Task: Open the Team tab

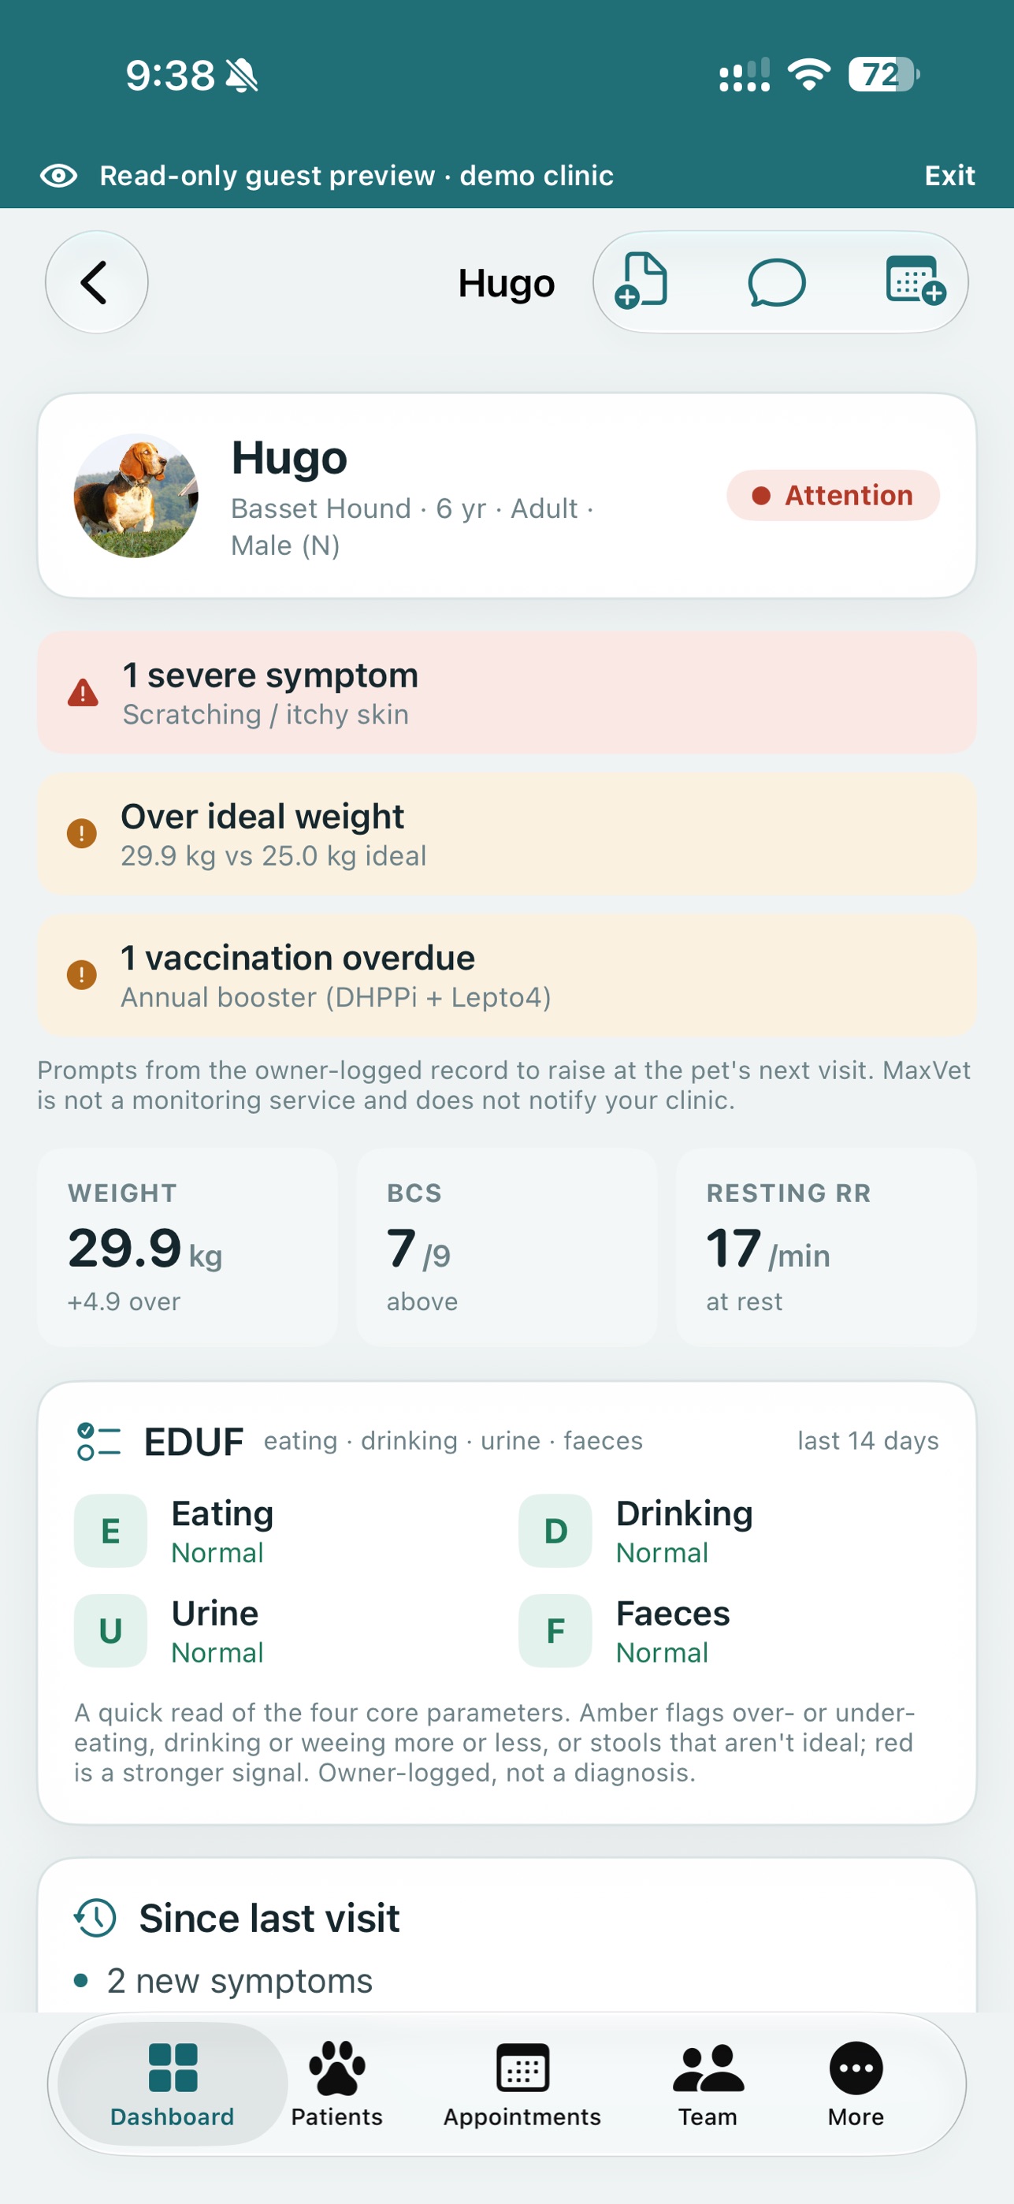Action: click(x=708, y=2083)
